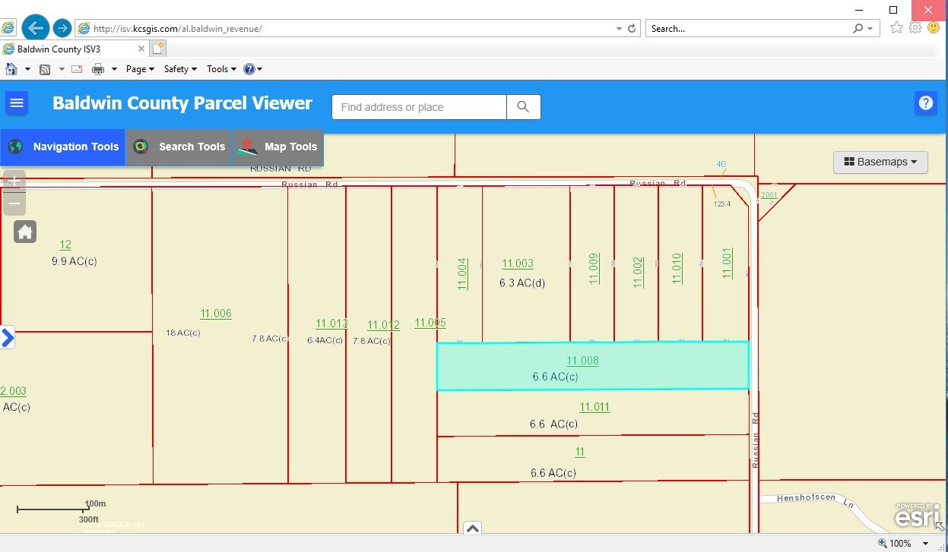This screenshot has width=948, height=552.
Task: Expand the bottom panel chevron
Action: click(472, 528)
